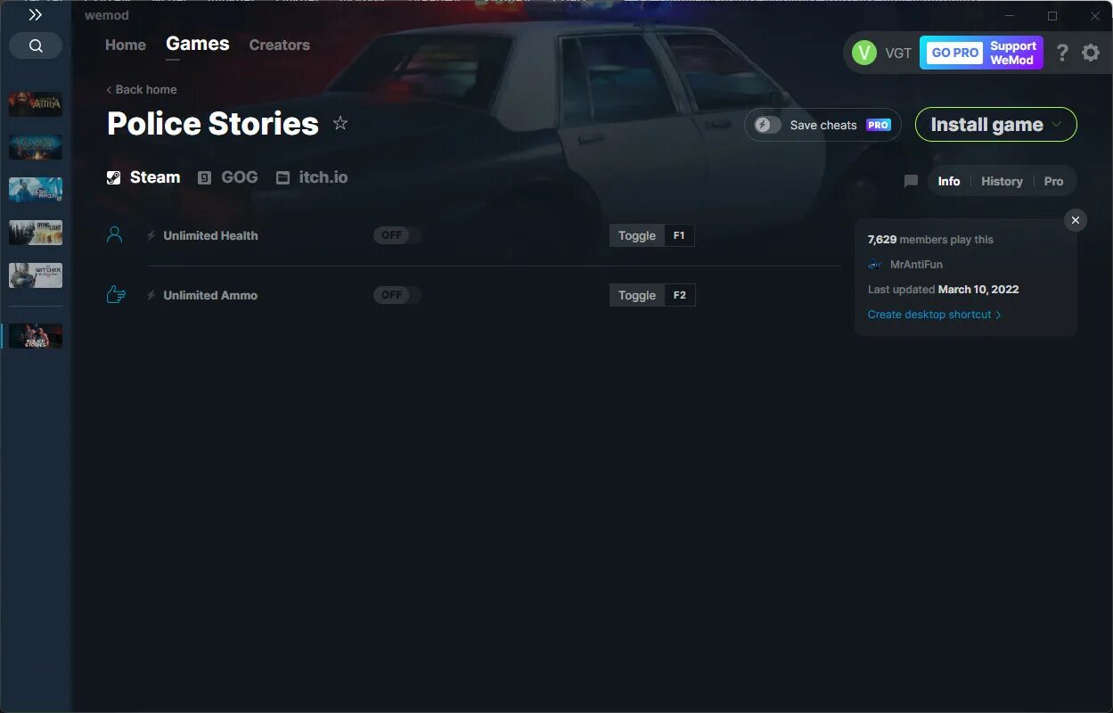Open the help question mark icon
The width and height of the screenshot is (1113, 713).
(x=1062, y=53)
